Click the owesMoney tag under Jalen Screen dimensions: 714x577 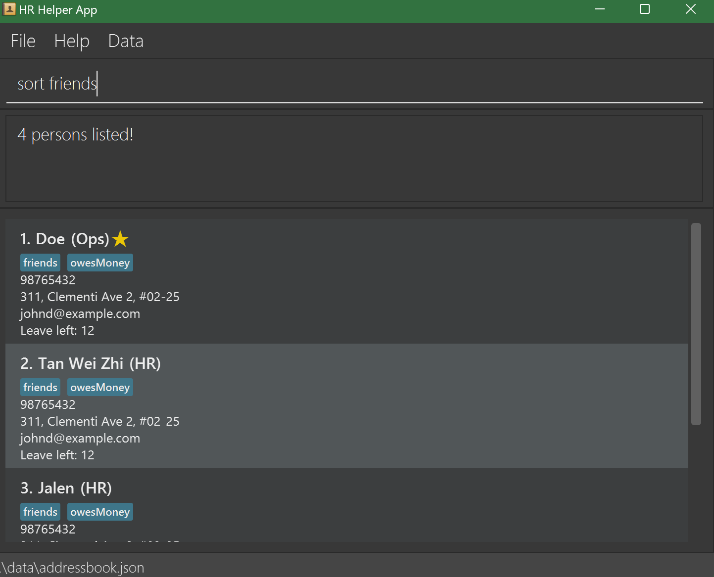(100, 512)
